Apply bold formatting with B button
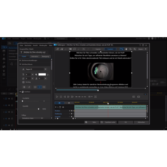The width and height of the screenshot is (167, 167). point(24,87)
